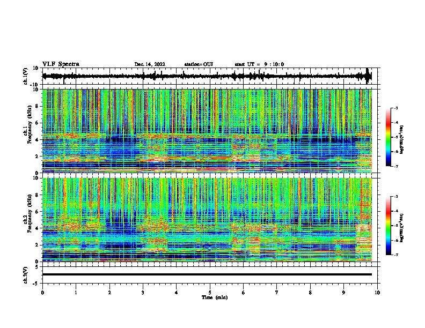Click the ch.3 flat black trace line
The height and width of the screenshot is (328, 425).
[207, 274]
